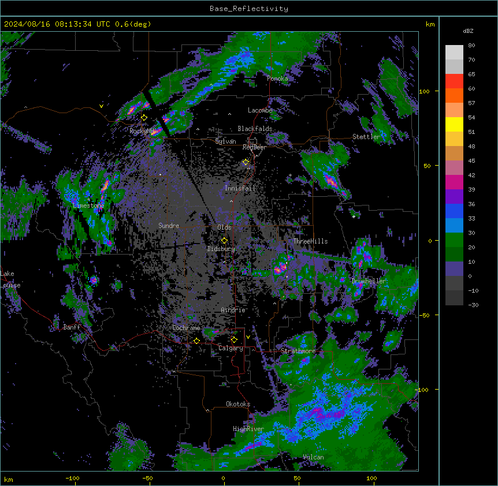This screenshot has width=498, height=486.
Task: Click the yellow diamond marker below RedDeer
Action: (246, 162)
